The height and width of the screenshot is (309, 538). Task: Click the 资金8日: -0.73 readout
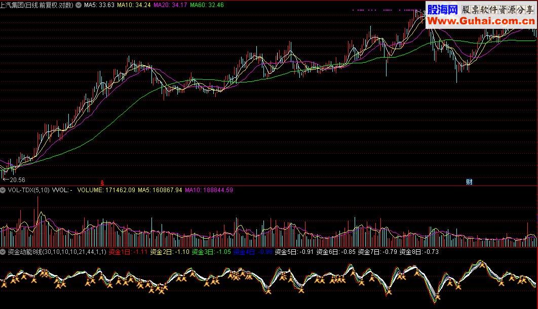pyautogui.click(x=419, y=252)
